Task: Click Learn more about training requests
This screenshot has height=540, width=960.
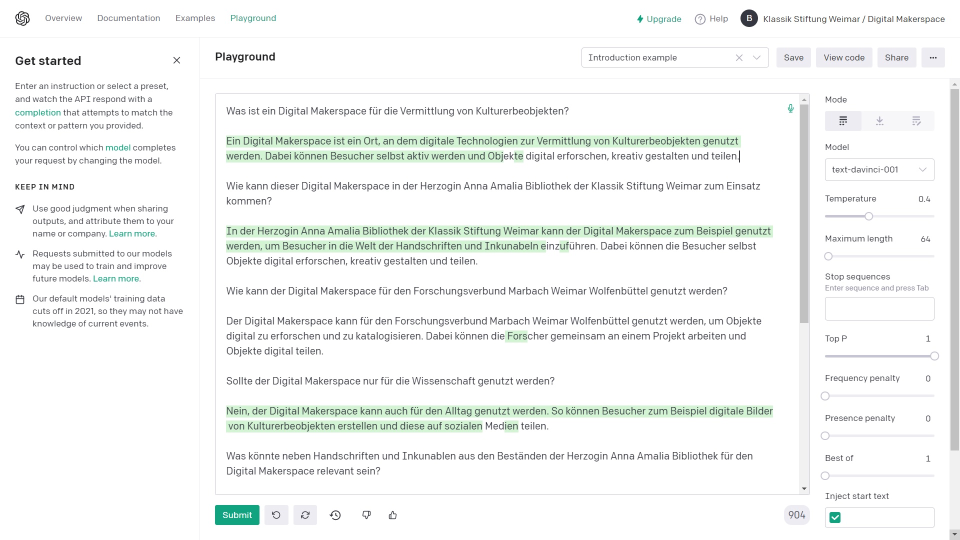Action: [x=116, y=278]
